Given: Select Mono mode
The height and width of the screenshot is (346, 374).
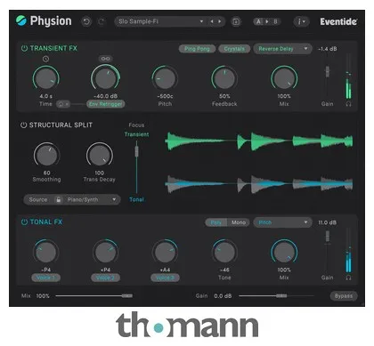Looking at the screenshot, I should pos(239,222).
